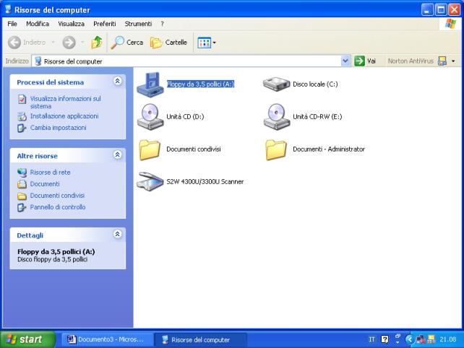
Task: Click the Cambia impostazioni icon in sidebar
Action: [22, 128]
